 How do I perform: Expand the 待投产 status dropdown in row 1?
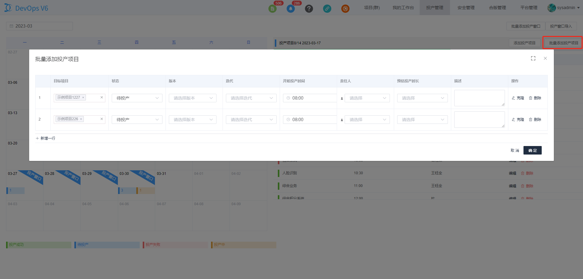[137, 98]
